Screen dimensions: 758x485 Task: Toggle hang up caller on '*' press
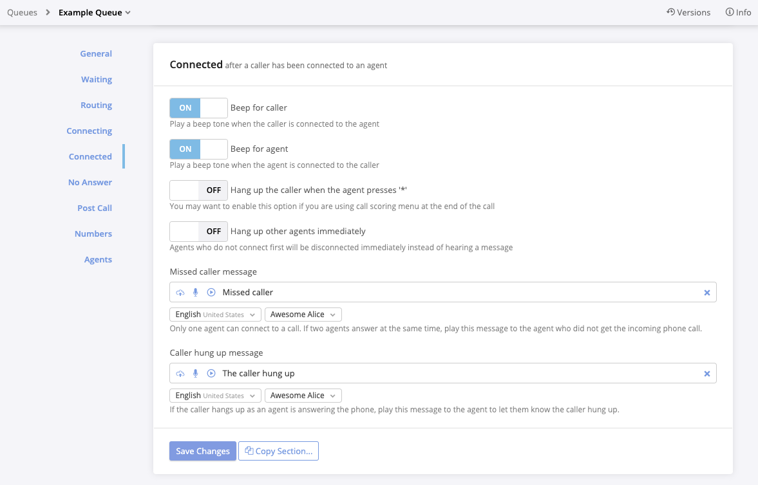198,190
